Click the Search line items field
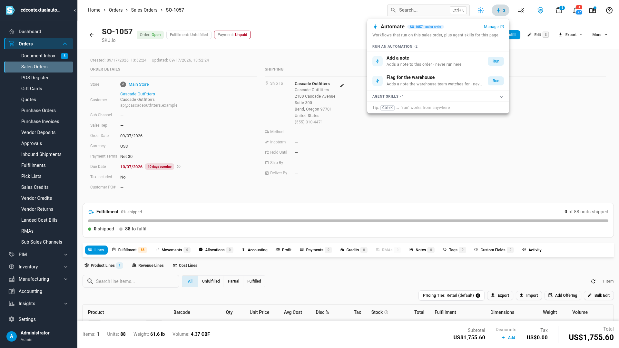The height and width of the screenshot is (348, 619). pyautogui.click(x=131, y=281)
